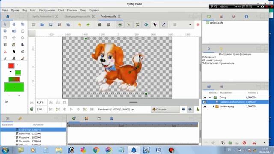Screen dimensions: 274x154
Task: Open the Windows Start button
Action: point(5,150)
